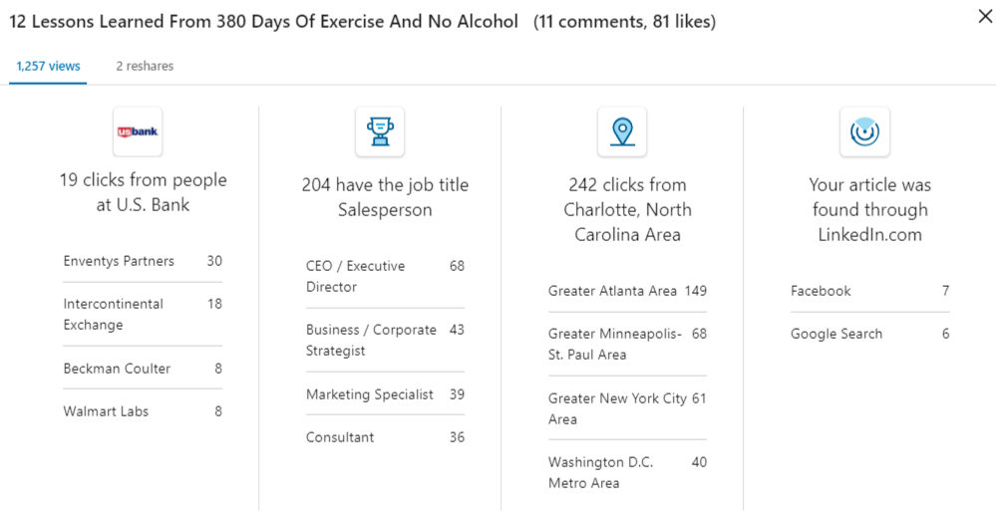The width and height of the screenshot is (996, 518).
Task: Click the Consultant job title row
Action: [x=385, y=437]
